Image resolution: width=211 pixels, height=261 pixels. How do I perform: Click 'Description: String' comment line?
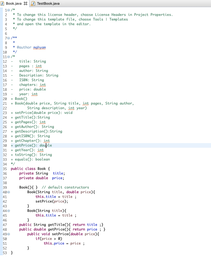coord(39,75)
